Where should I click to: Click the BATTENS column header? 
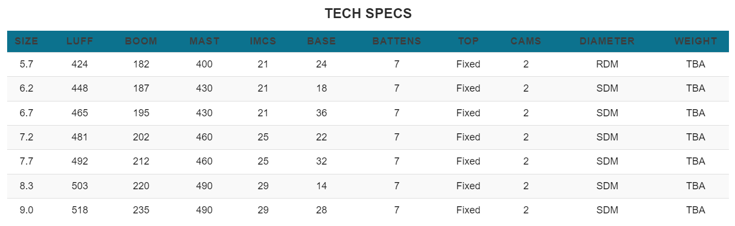click(397, 41)
